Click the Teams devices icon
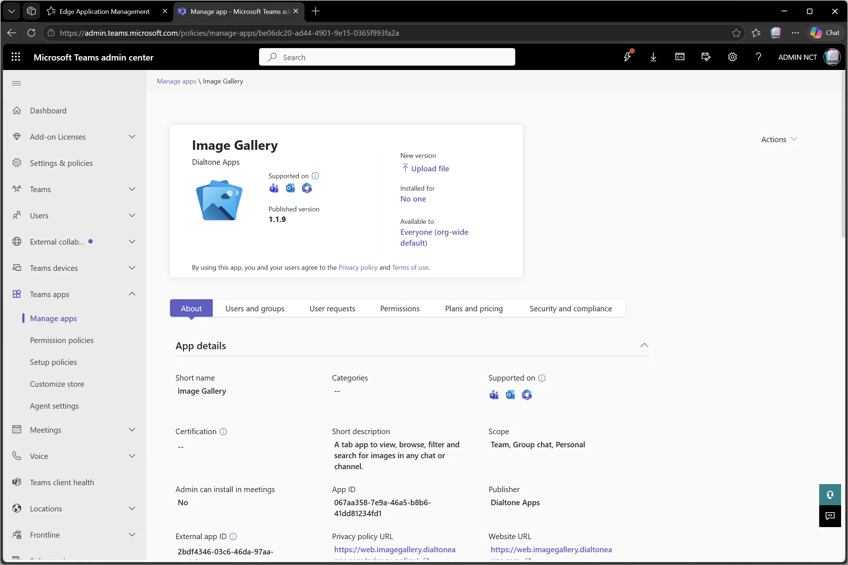 coord(17,268)
